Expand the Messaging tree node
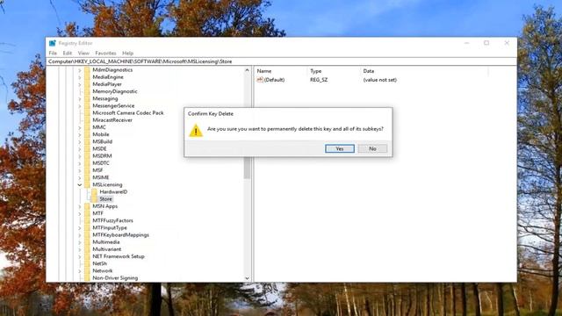The height and width of the screenshot is (316, 562). tap(80, 99)
